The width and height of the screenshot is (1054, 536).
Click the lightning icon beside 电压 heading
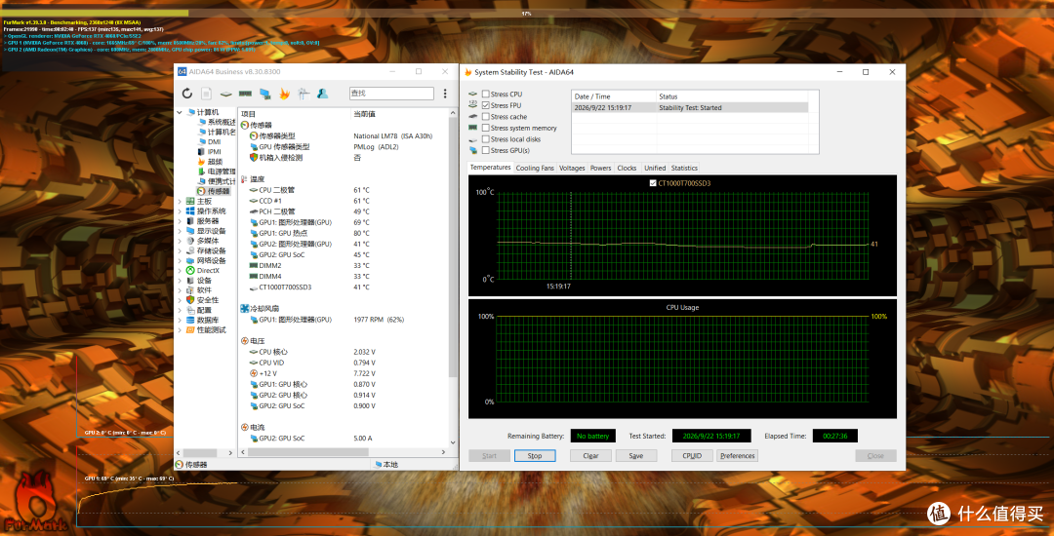click(x=245, y=341)
